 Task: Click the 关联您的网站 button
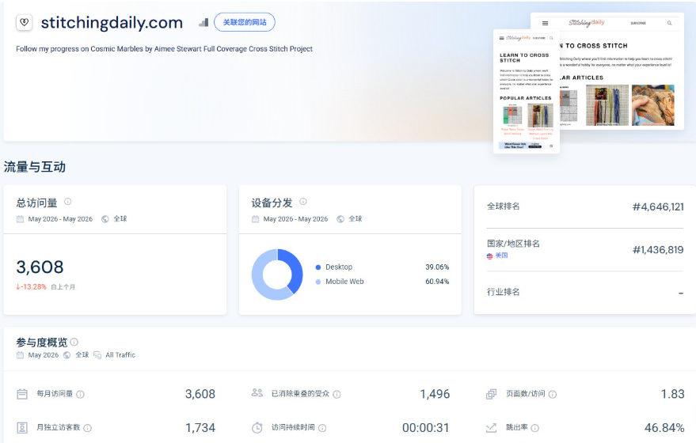click(x=245, y=22)
